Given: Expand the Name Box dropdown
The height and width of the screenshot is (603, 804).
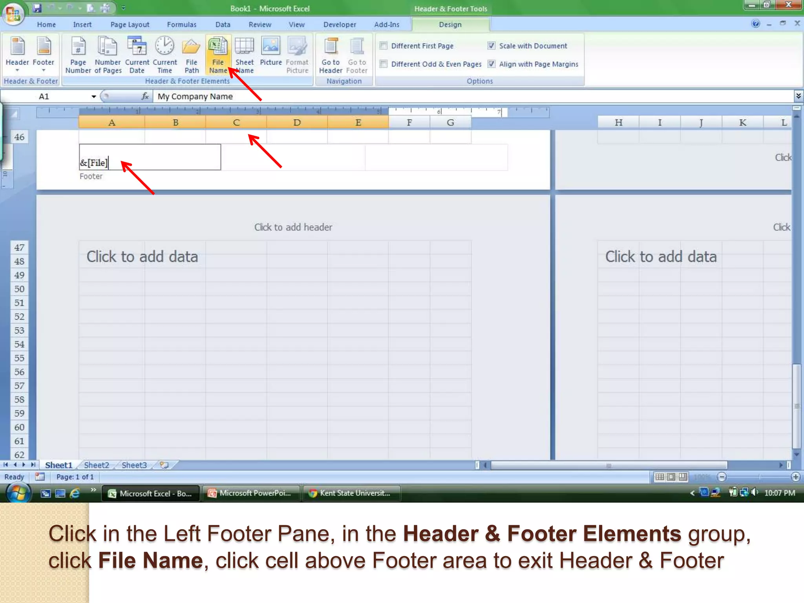Looking at the screenshot, I should click(x=93, y=97).
